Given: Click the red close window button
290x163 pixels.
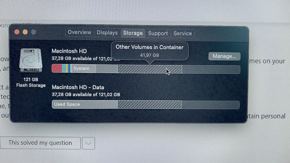Looking at the screenshot, I should point(17,32).
